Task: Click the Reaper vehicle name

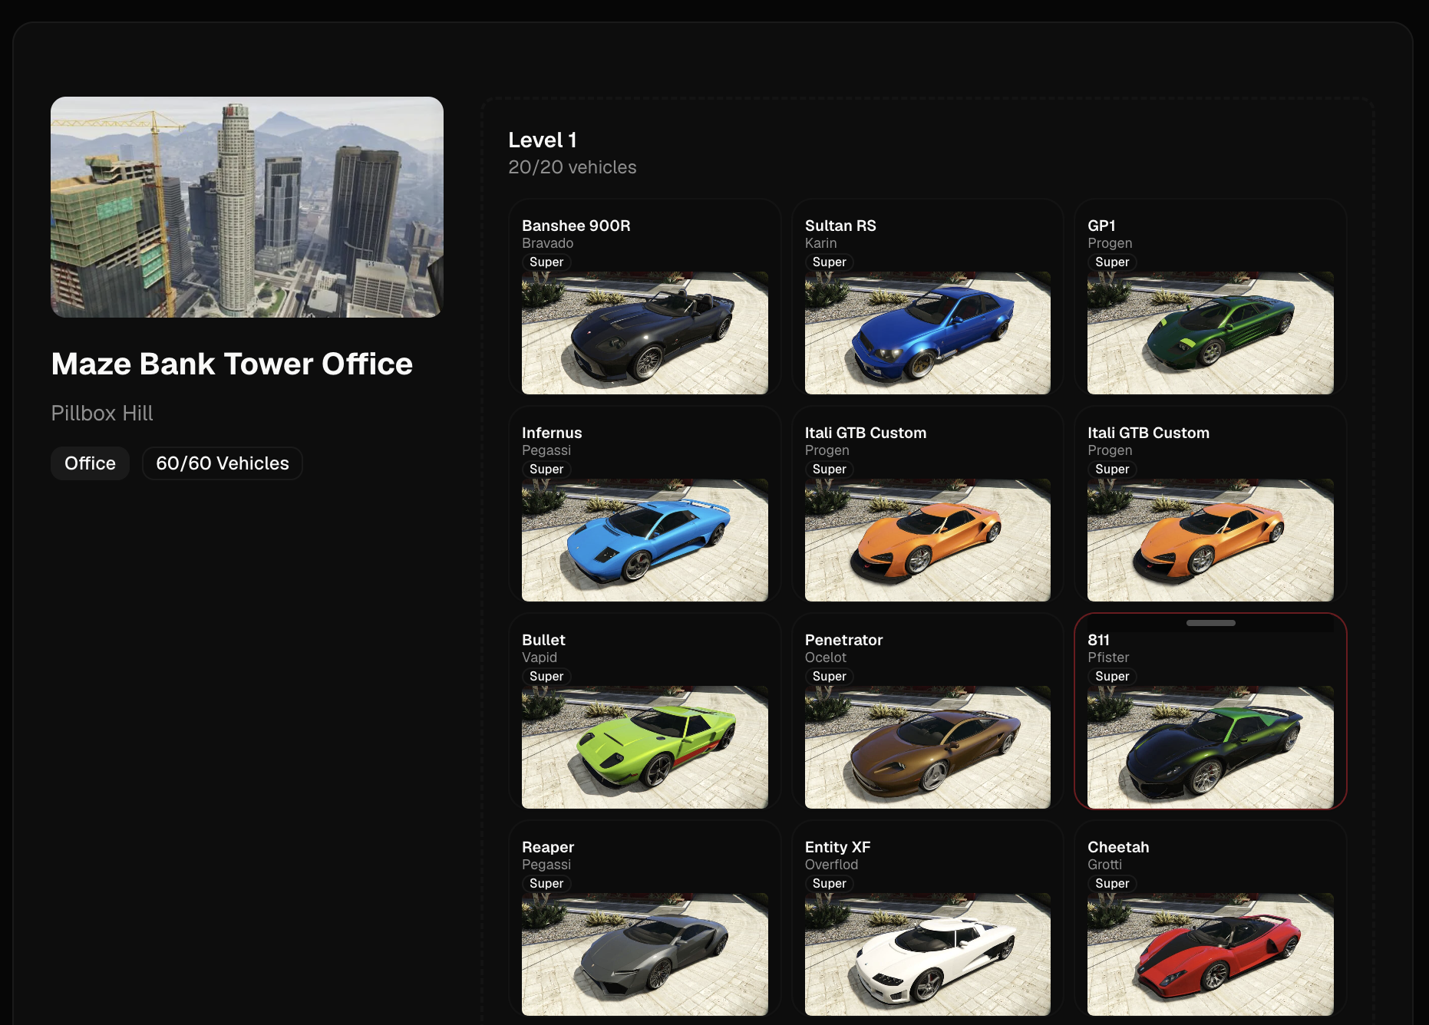Action: [x=548, y=847]
